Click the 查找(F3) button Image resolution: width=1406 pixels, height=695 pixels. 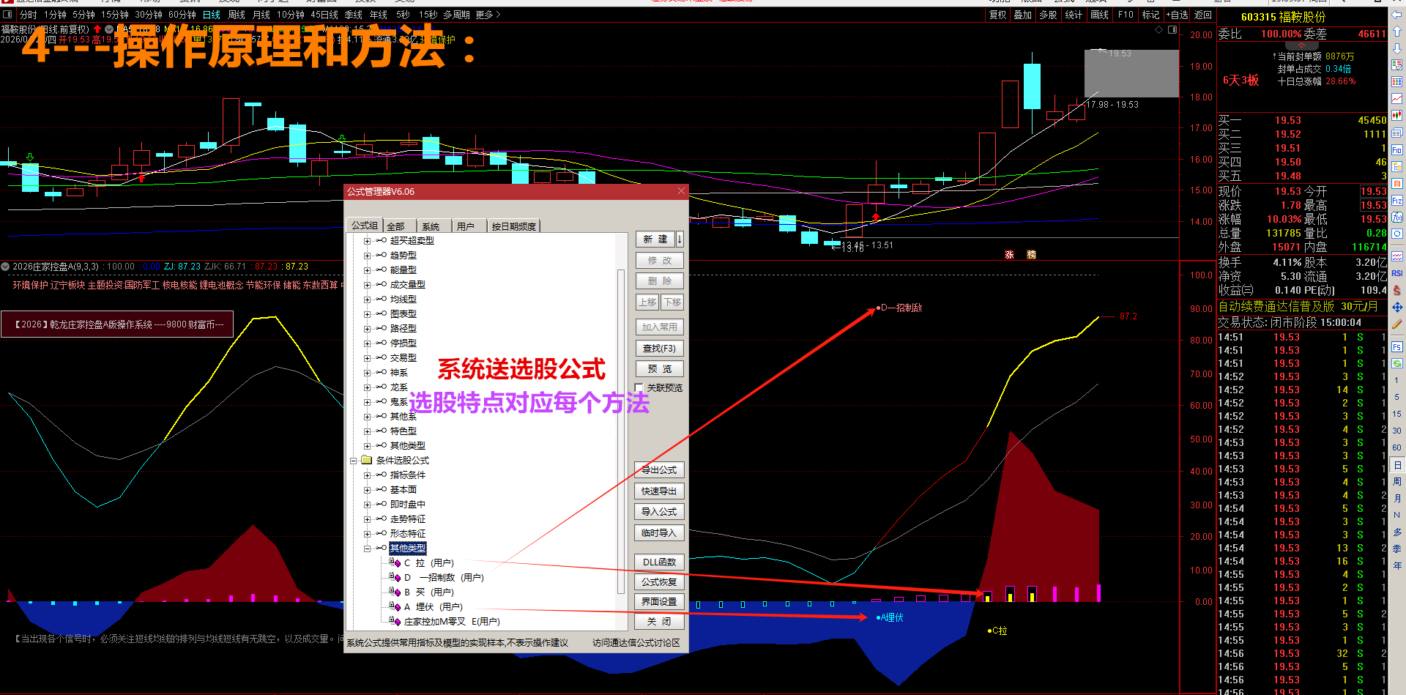(x=659, y=349)
